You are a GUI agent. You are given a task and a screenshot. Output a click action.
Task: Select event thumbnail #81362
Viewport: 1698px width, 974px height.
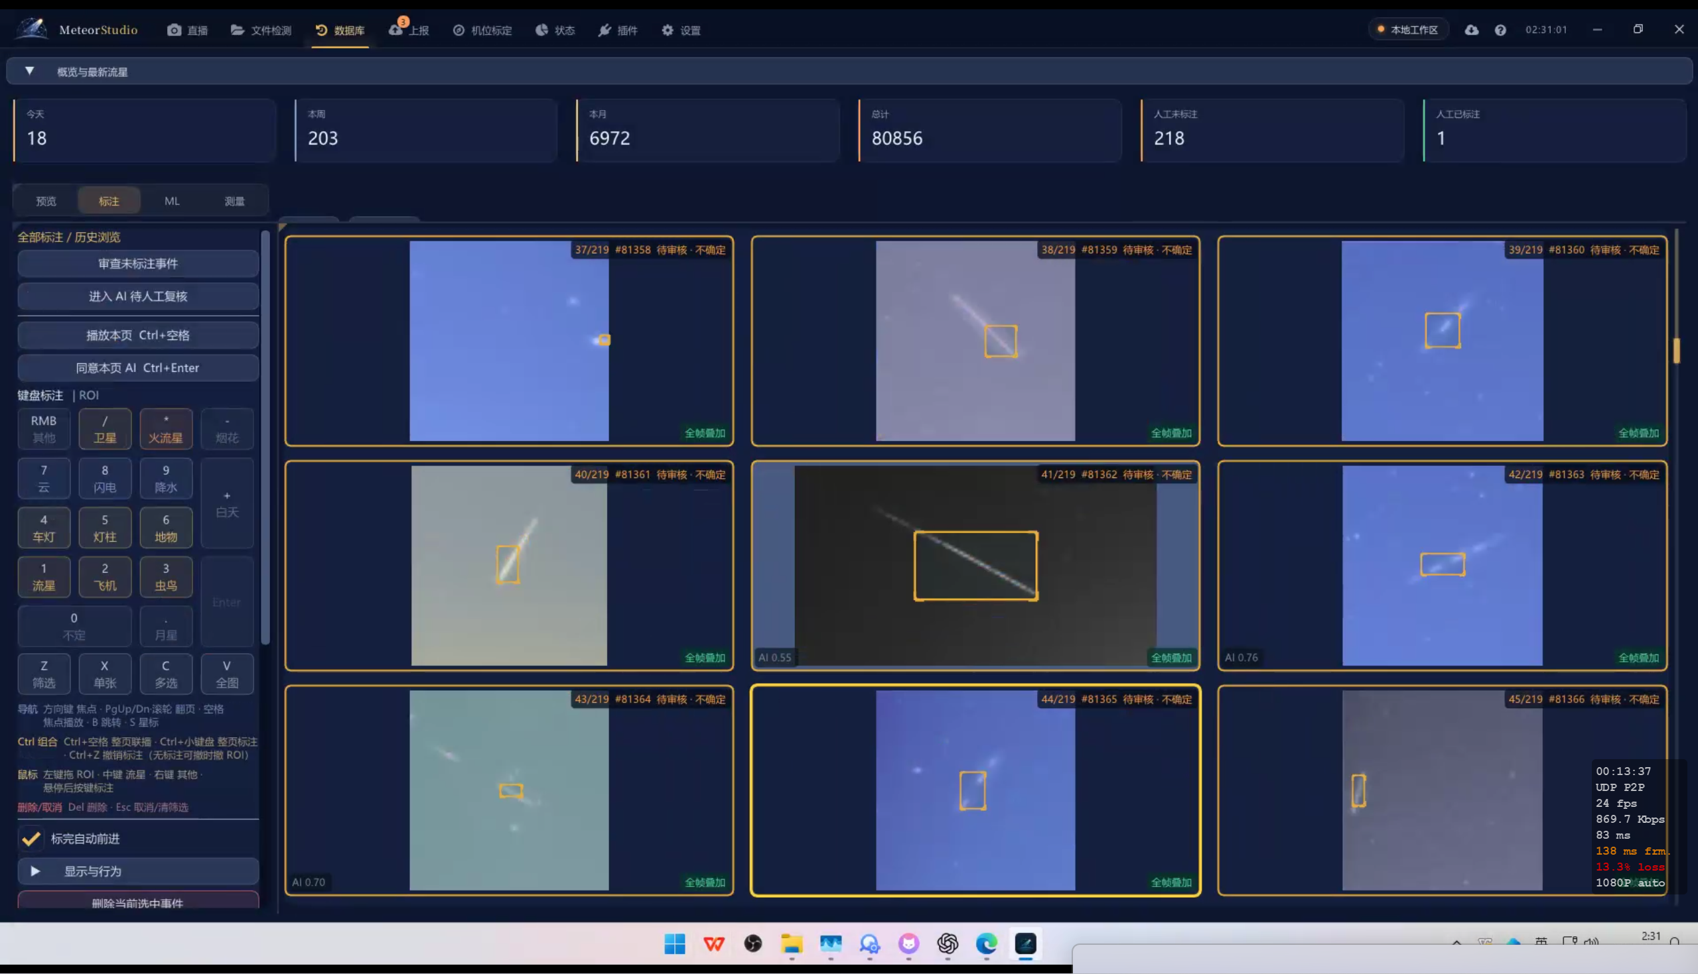pyautogui.click(x=975, y=566)
